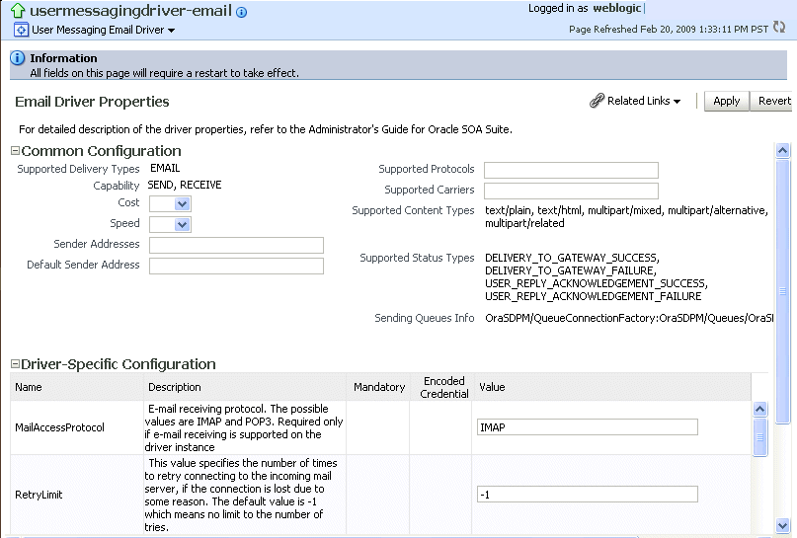
Task: Click the USER_REPLY_ACKNOWLEDGEMENT_FAILURE status type
Action: coord(594,296)
